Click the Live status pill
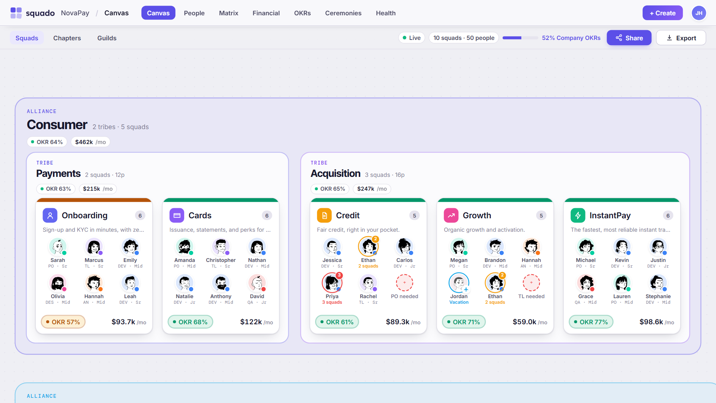This screenshot has width=716, height=403. click(x=412, y=38)
